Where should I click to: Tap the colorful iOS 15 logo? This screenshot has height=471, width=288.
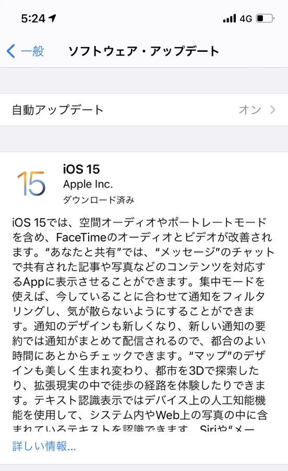coord(31,183)
